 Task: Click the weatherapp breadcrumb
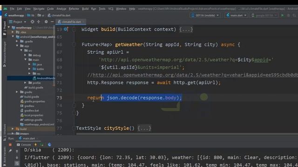tap(14, 15)
